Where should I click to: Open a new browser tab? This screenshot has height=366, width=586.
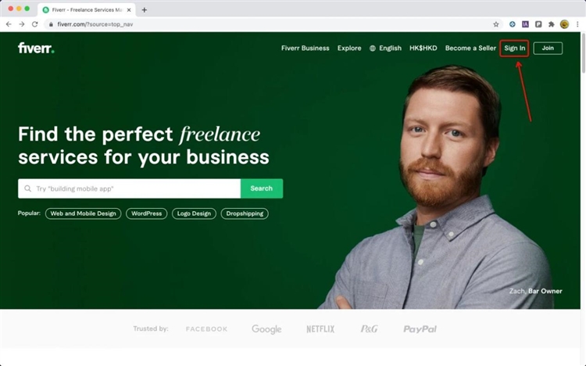tap(145, 10)
